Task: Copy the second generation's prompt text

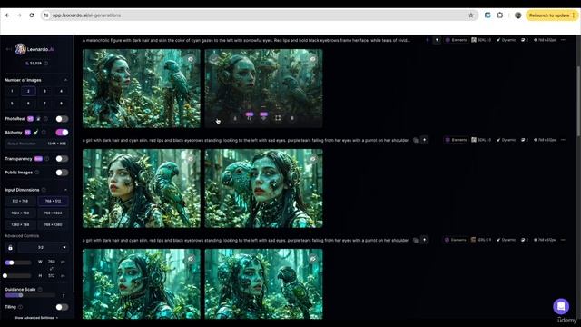Action: tap(416, 140)
